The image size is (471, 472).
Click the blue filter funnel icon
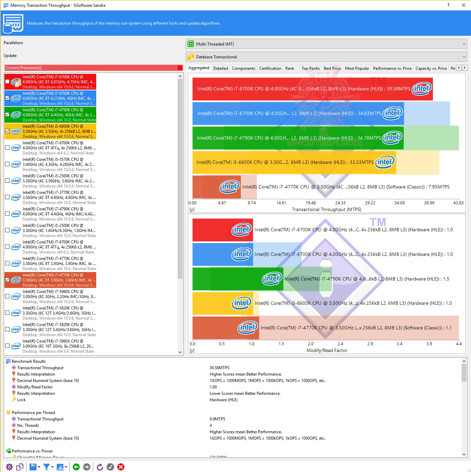(x=47, y=467)
